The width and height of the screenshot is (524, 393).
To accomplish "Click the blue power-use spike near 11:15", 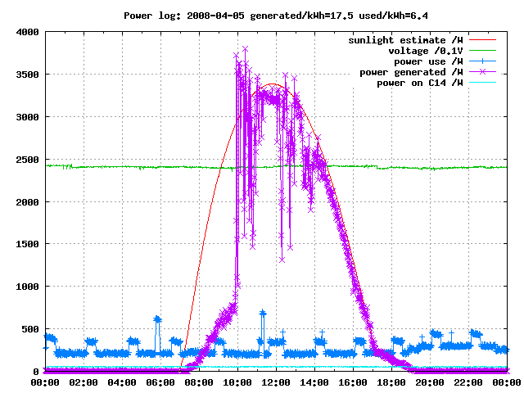I will [x=263, y=313].
